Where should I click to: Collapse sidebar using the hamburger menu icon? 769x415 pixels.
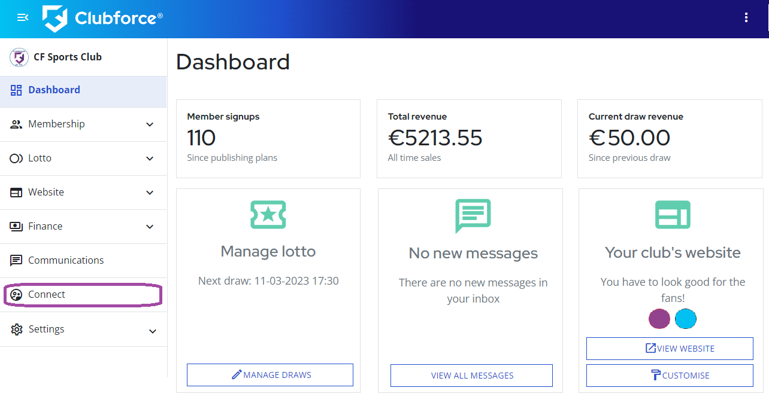(x=23, y=18)
